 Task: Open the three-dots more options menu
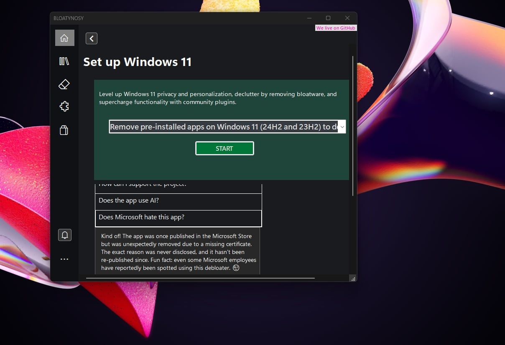point(64,259)
